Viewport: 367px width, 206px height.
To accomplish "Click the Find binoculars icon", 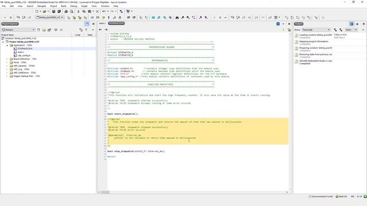I will tap(177, 18).
